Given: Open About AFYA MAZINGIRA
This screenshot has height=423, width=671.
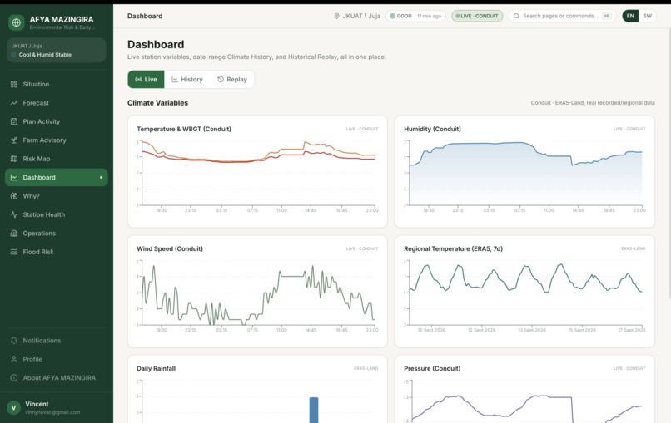Looking at the screenshot, I should 56,378.
